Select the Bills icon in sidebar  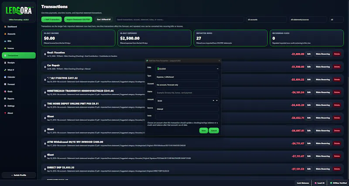(5, 41)
